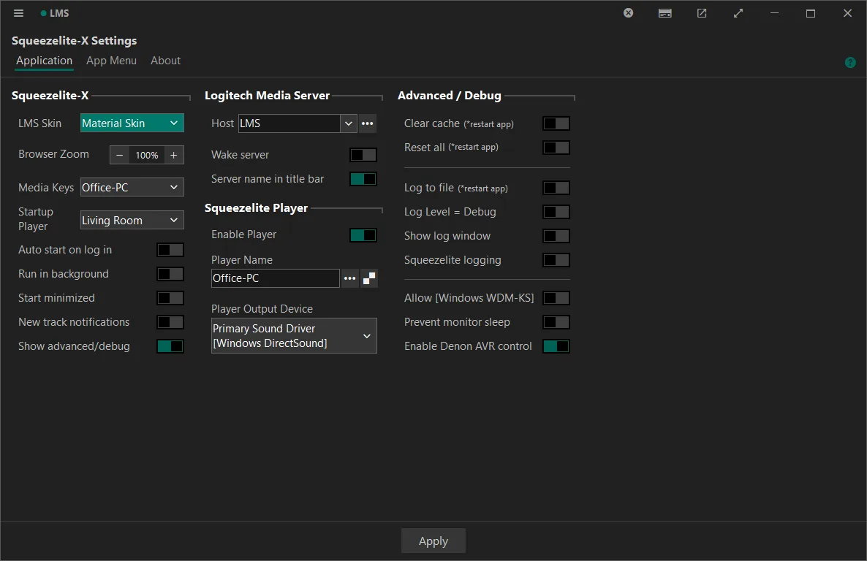Viewport: 867px width, 561px height.
Task: Click the squares icon next to Player Name
Action: (x=369, y=278)
